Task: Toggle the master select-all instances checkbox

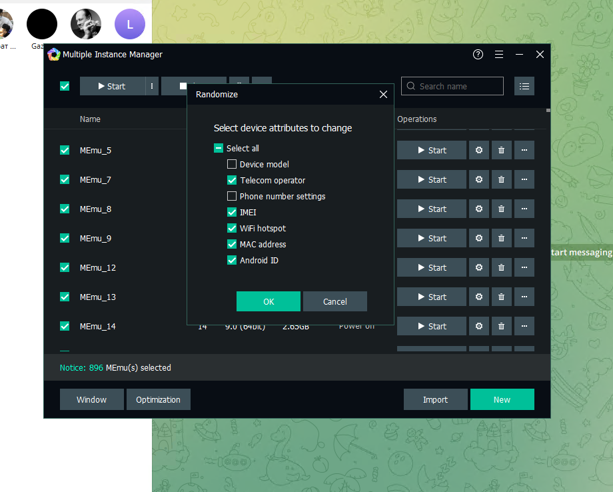Action: (65, 86)
